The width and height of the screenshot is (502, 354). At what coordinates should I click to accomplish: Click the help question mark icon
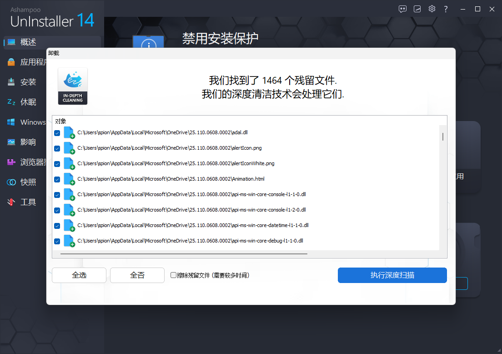pyautogui.click(x=446, y=9)
